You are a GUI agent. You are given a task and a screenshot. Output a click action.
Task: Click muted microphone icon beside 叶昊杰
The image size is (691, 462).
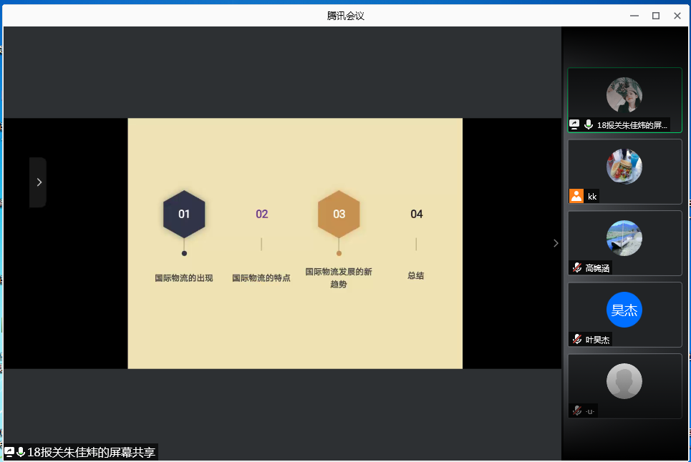coord(576,339)
